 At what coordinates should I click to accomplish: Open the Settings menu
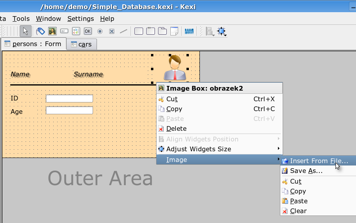point(80,19)
